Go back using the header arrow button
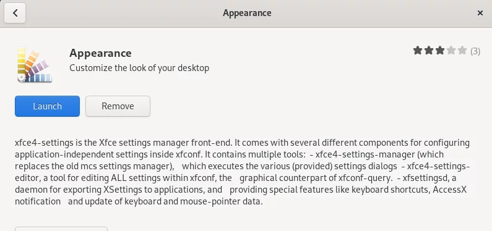This screenshot has width=492, height=231. point(15,13)
